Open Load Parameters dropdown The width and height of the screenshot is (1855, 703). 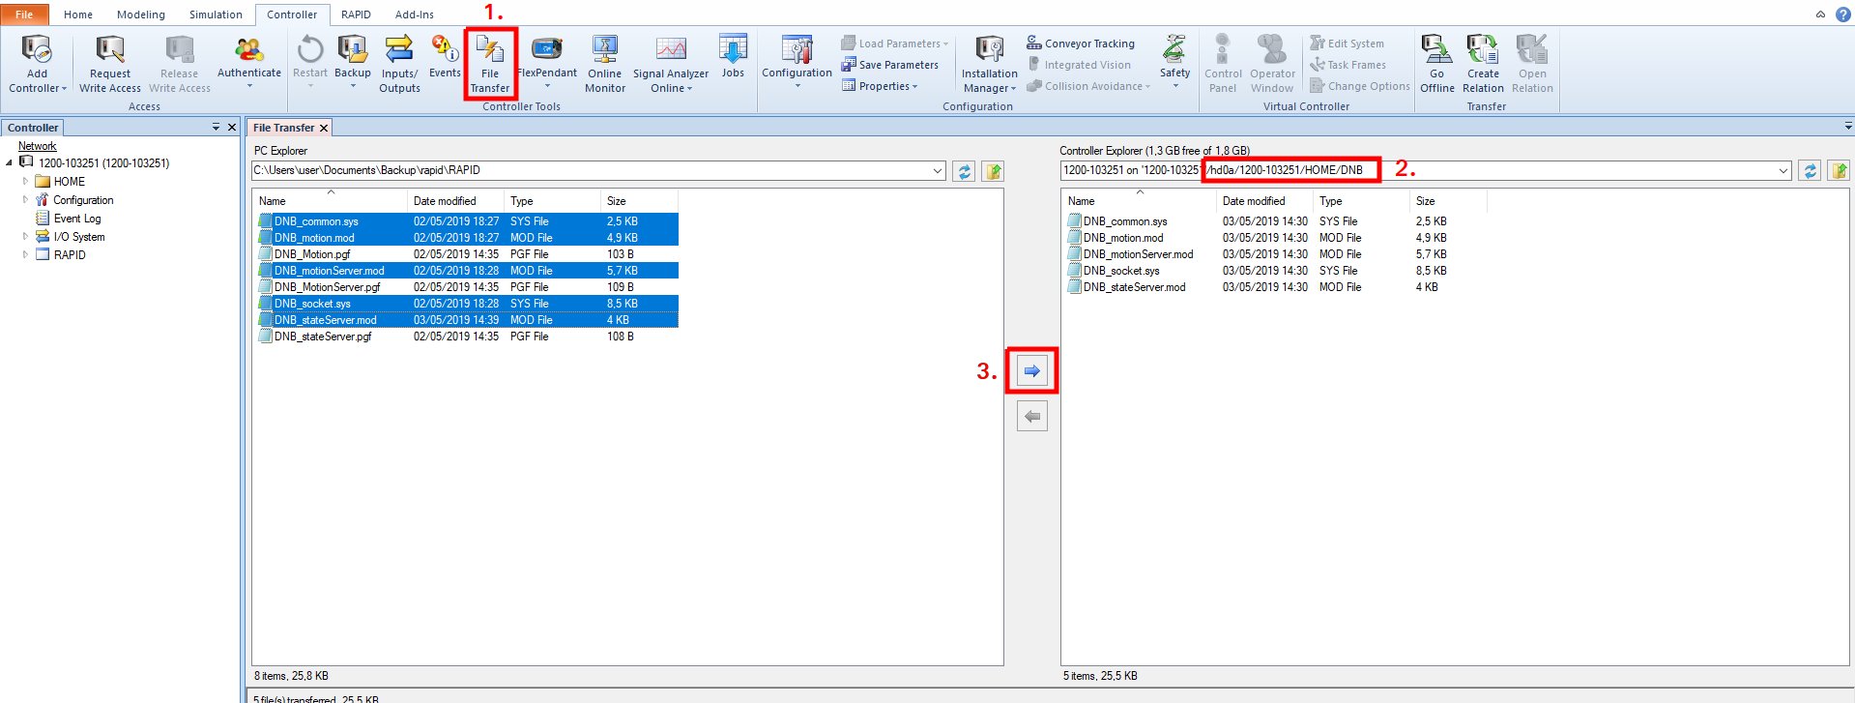click(894, 44)
